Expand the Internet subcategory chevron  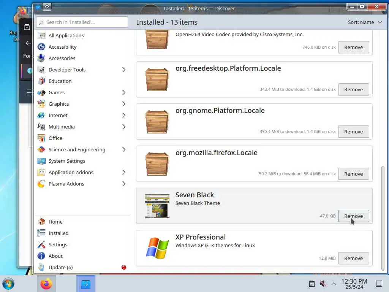pyautogui.click(x=124, y=116)
